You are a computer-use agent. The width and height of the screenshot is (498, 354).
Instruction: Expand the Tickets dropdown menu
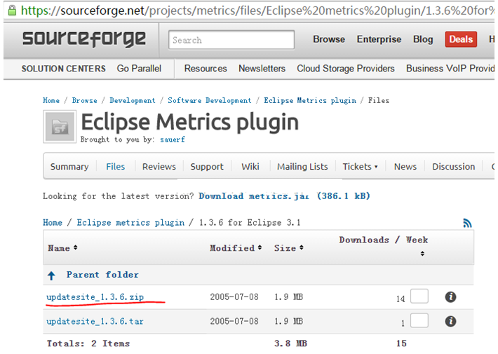(x=361, y=167)
